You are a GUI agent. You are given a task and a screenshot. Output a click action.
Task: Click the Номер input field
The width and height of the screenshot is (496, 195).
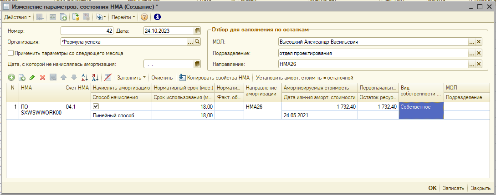point(87,31)
